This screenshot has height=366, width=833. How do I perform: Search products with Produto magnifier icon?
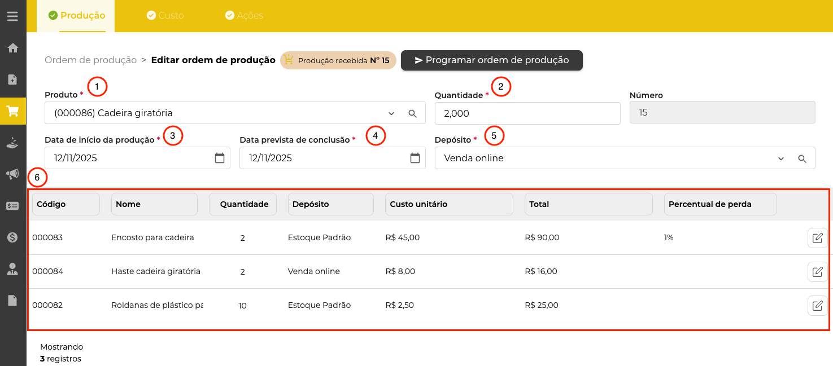point(413,113)
